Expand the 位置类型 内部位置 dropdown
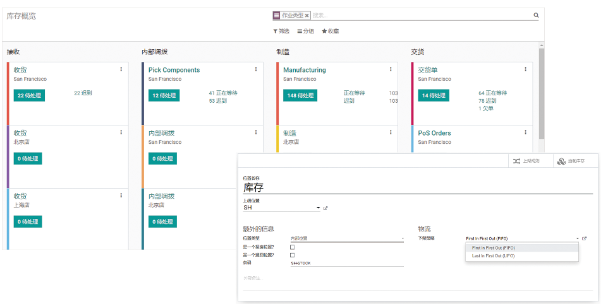Viewport: 608px width, 304px height. [x=403, y=239]
